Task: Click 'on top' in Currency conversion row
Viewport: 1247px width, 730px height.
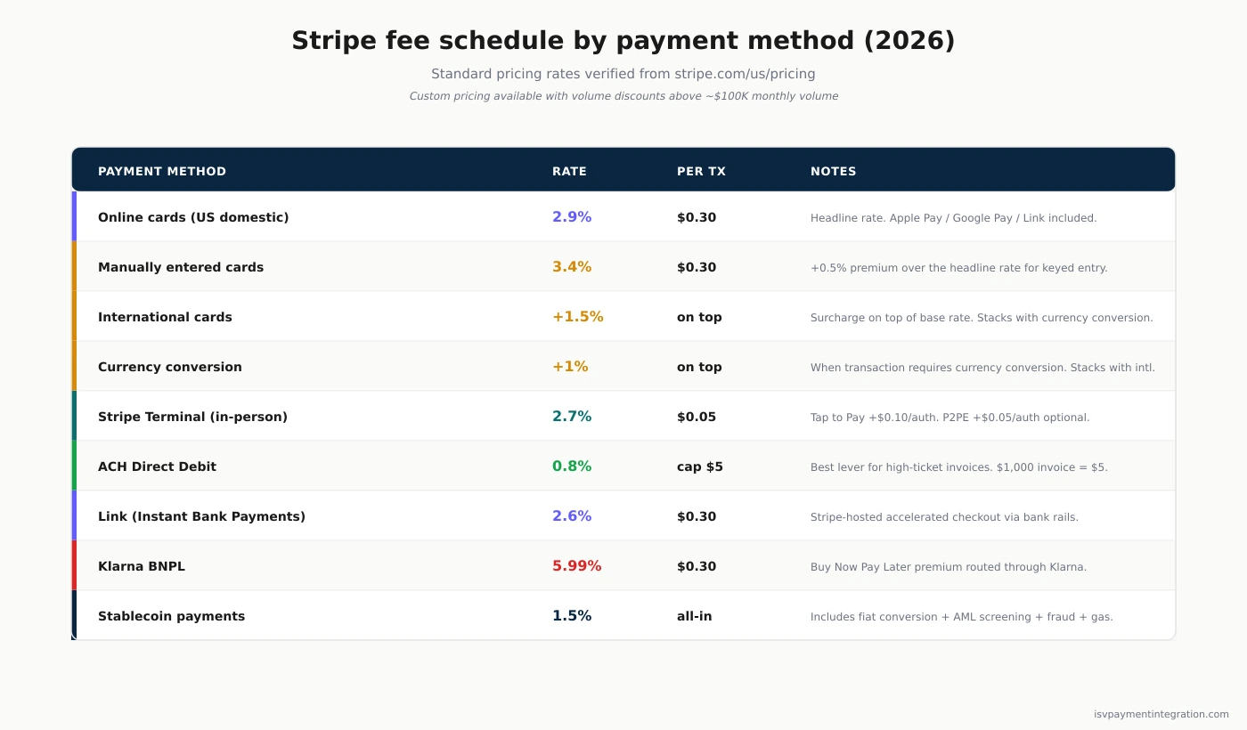Action: pyautogui.click(x=699, y=367)
